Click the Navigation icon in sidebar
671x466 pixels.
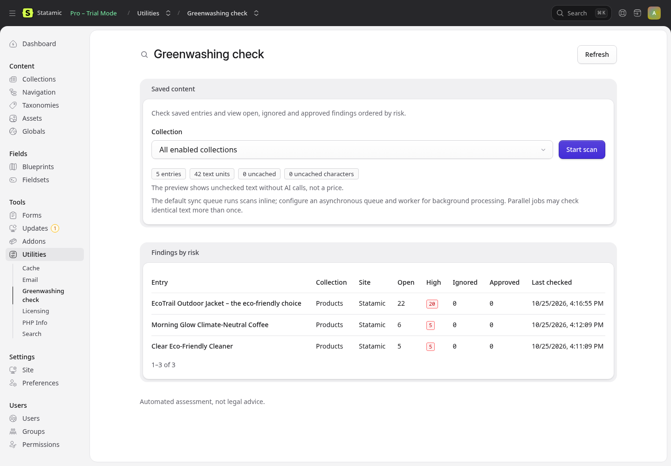click(13, 92)
